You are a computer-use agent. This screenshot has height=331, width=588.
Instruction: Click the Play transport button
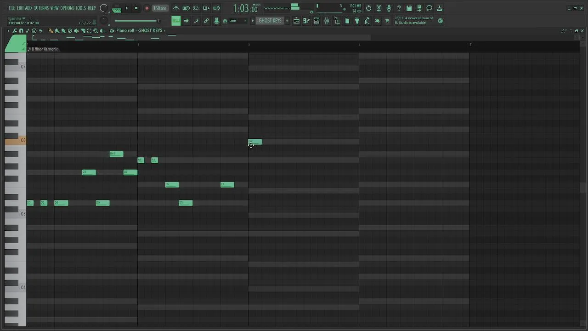click(x=127, y=8)
